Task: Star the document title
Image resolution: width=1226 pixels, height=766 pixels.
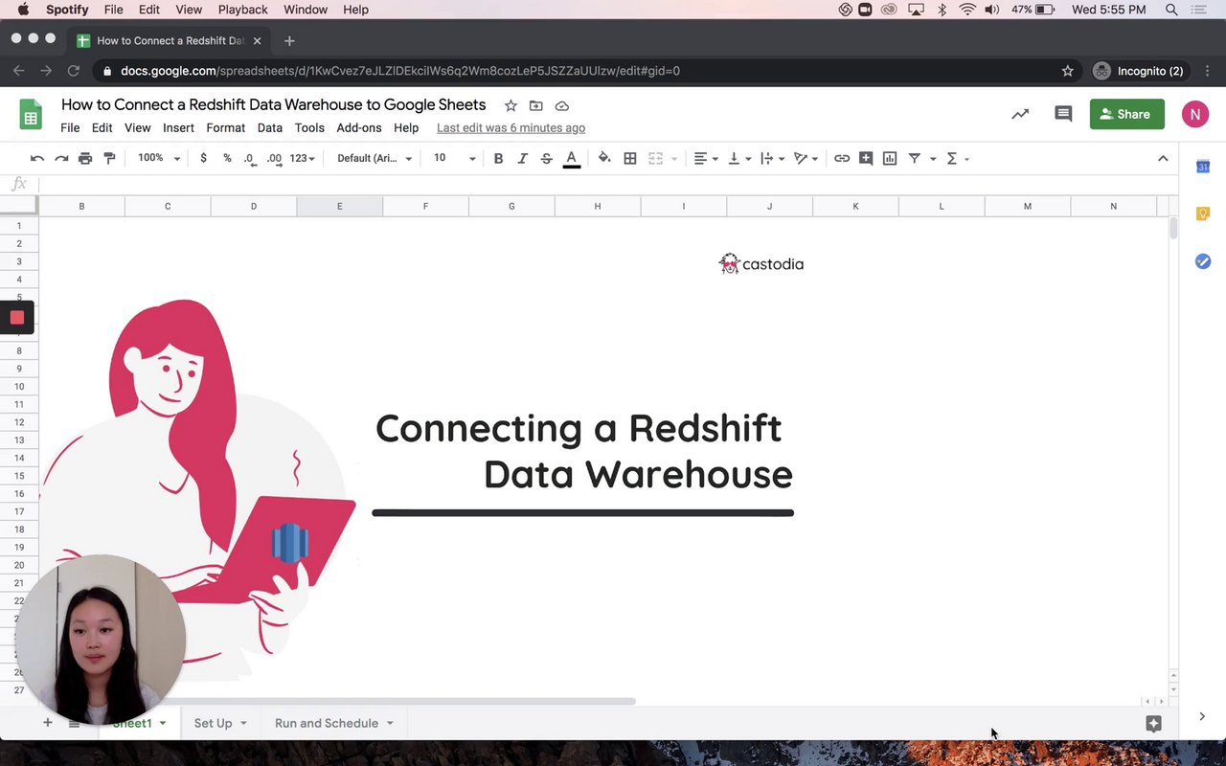Action: [x=511, y=105]
